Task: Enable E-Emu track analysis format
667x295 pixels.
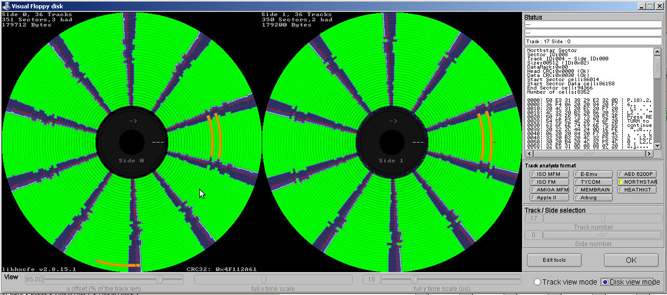Action: (x=593, y=174)
